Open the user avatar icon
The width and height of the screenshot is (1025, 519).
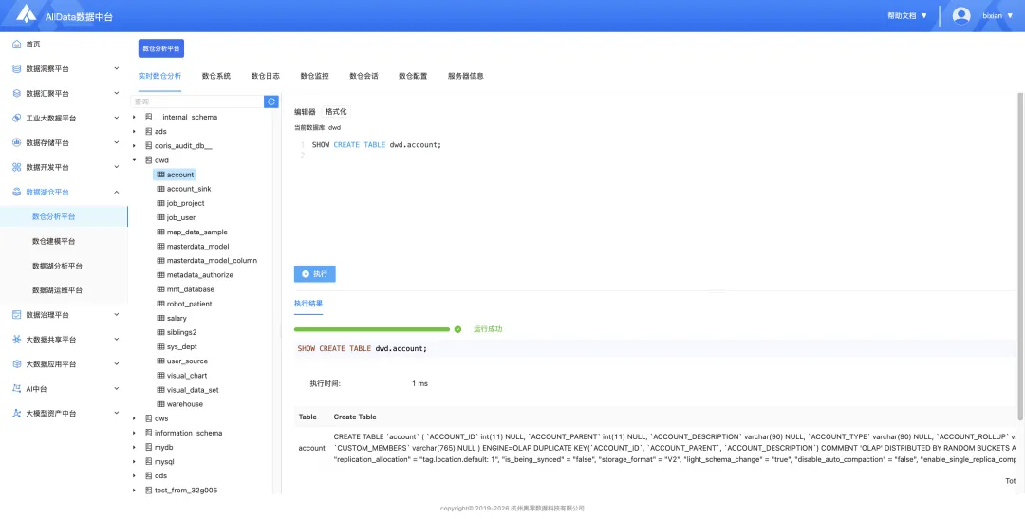[x=960, y=15]
